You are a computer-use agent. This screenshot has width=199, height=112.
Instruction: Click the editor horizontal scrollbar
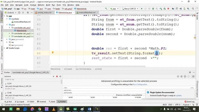coord(98,66)
